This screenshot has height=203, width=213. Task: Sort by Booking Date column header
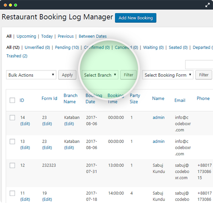[94, 98]
